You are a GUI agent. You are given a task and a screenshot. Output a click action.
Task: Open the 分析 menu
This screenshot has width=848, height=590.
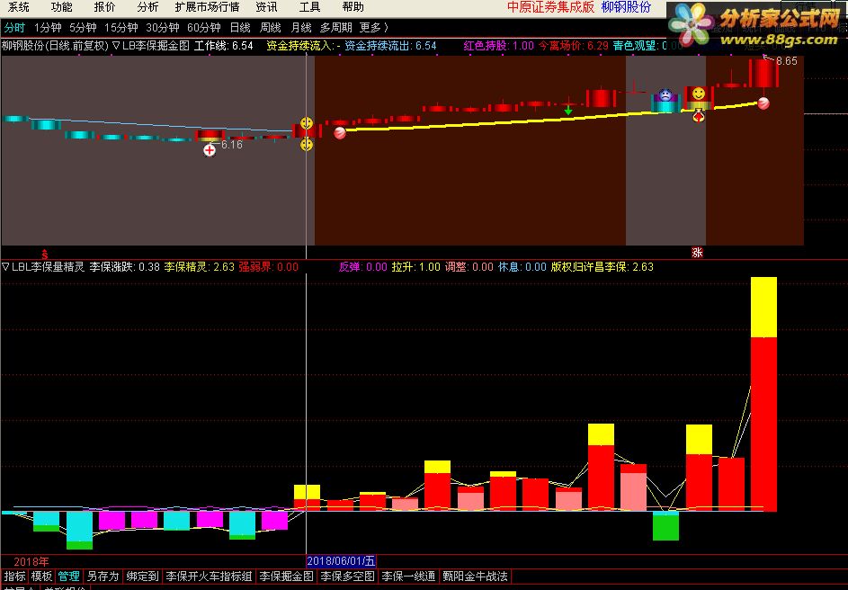tap(147, 7)
